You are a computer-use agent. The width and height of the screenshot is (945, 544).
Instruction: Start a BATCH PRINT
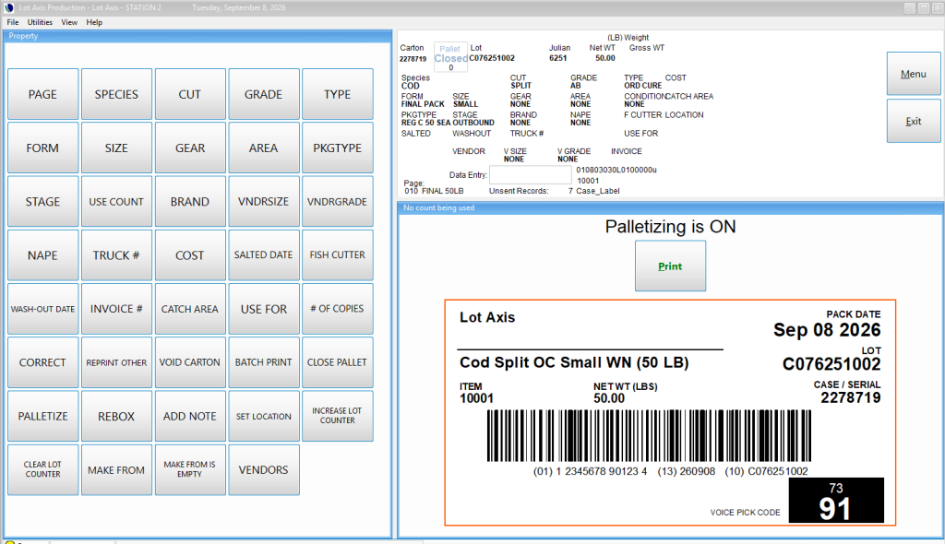pyautogui.click(x=263, y=362)
